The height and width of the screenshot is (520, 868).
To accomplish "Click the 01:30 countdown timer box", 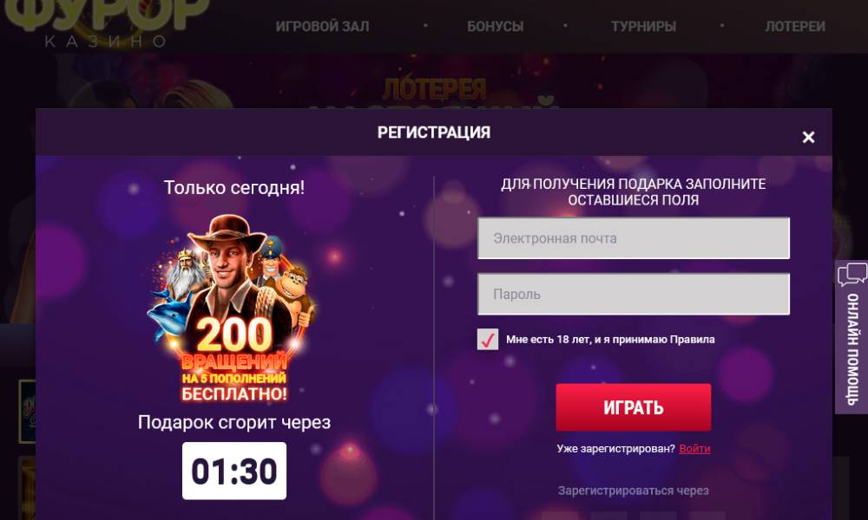I will pyautogui.click(x=234, y=471).
